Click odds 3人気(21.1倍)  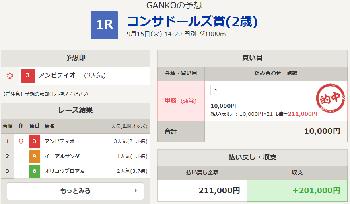coord(131,141)
